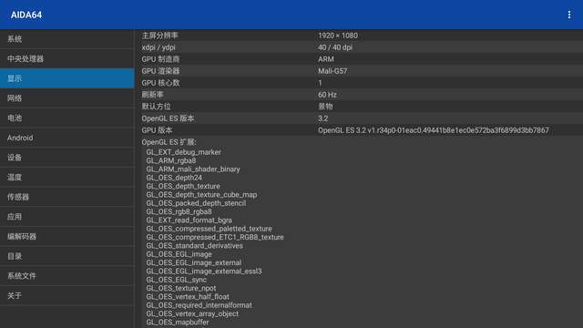583x328 pixels.
Task: Click GL_OES_compressed_ETC1_RGB8_texture entry
Action: pyautogui.click(x=215, y=237)
